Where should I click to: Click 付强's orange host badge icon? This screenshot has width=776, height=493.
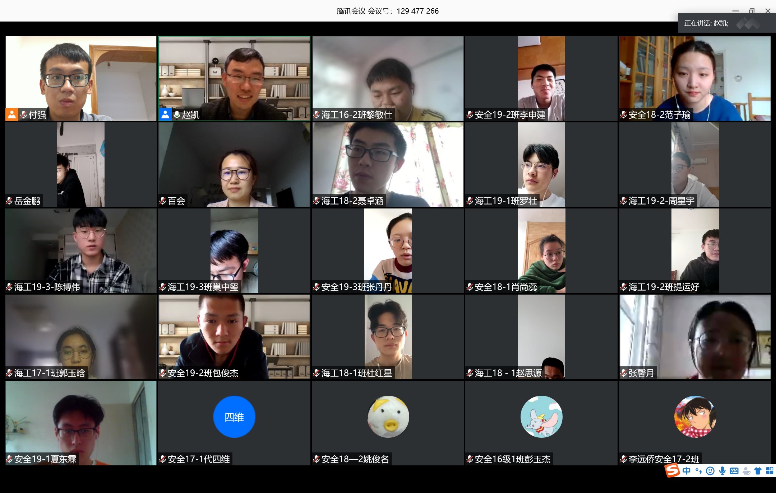coord(12,114)
